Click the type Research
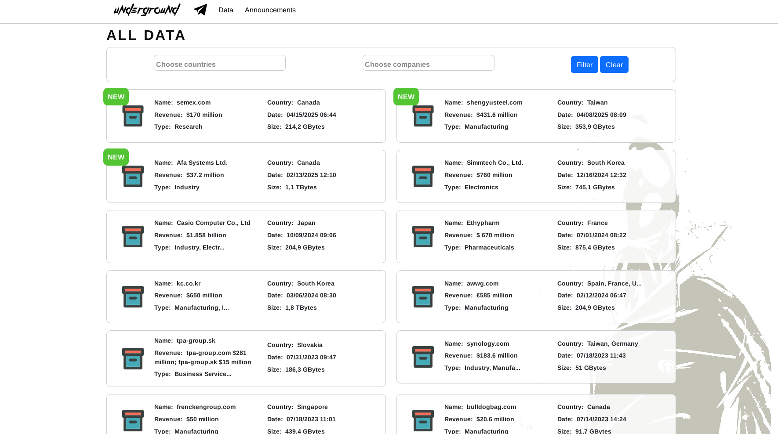Viewport: 778px width, 434px height. point(189,127)
